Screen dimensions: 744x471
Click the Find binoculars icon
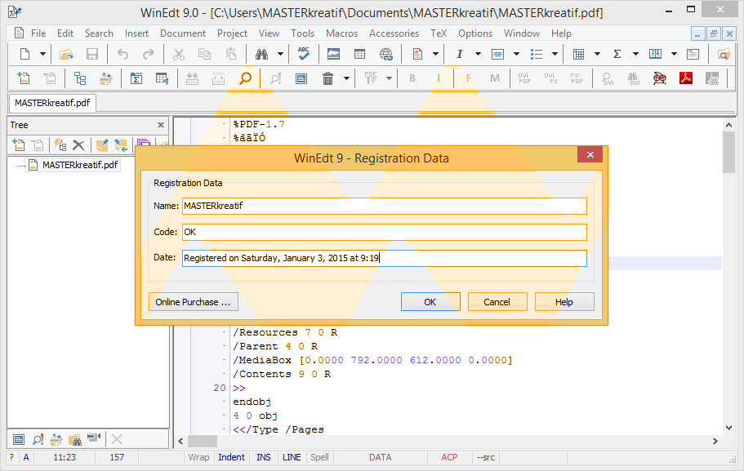tap(262, 54)
